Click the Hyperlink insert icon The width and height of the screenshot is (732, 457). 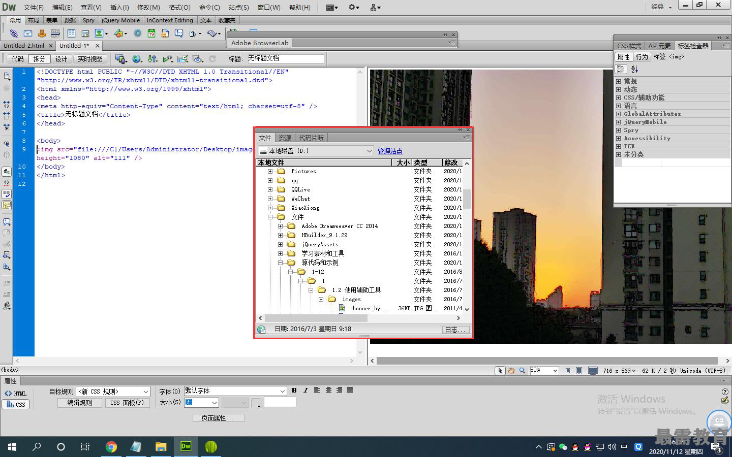[x=14, y=33]
